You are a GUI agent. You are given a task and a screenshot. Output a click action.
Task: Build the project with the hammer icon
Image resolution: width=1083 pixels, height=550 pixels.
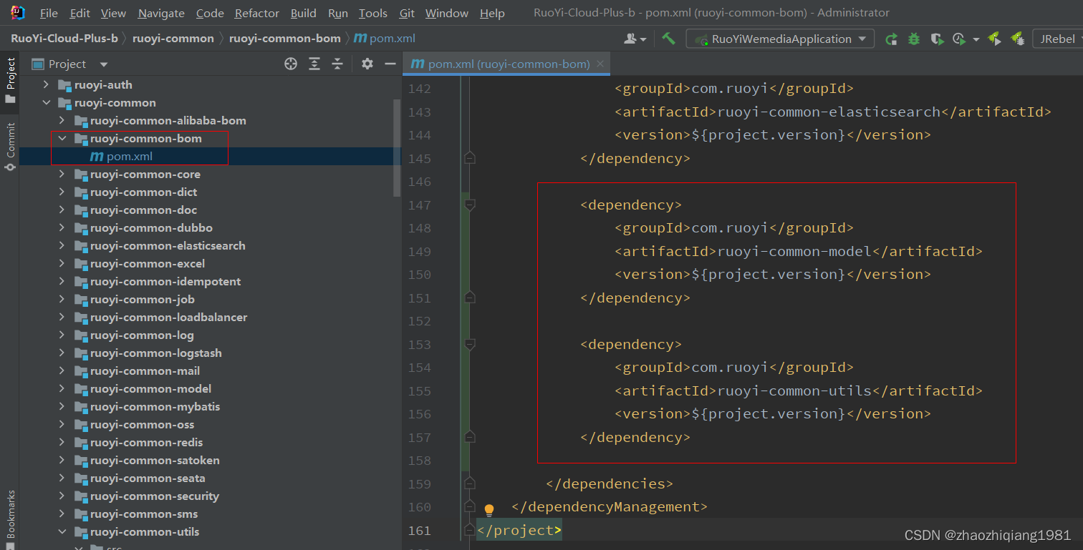669,39
